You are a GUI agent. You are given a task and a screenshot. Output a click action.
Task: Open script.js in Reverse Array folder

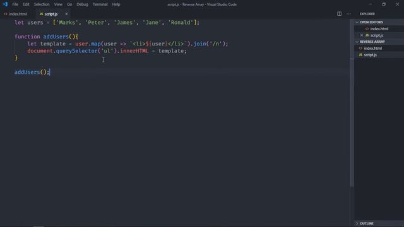(379, 55)
